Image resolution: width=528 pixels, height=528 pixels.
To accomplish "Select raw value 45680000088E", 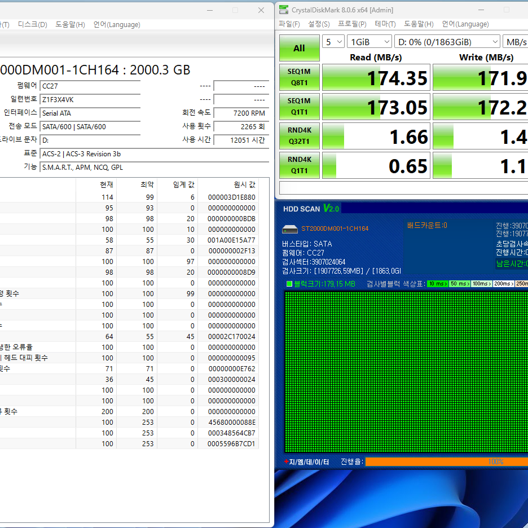I will [x=231, y=423].
